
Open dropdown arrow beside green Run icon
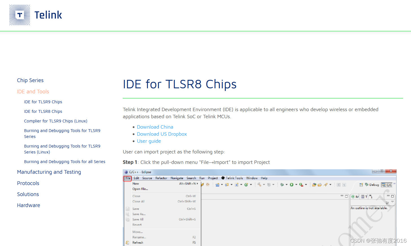(296, 185)
